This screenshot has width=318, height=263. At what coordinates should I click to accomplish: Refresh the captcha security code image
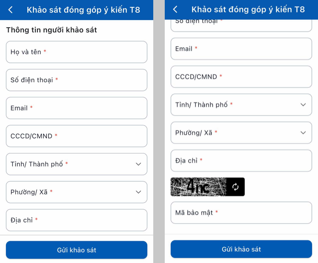(x=235, y=187)
